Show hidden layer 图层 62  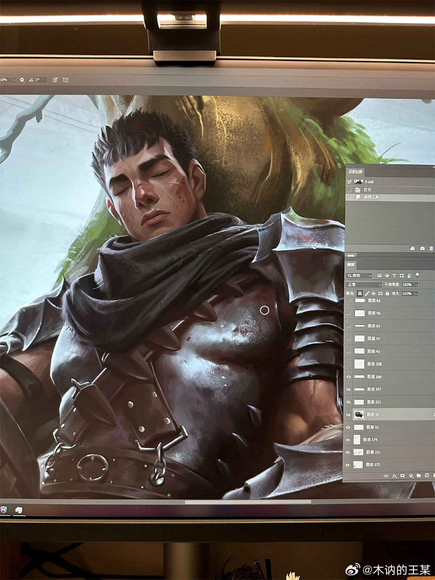coord(349,326)
